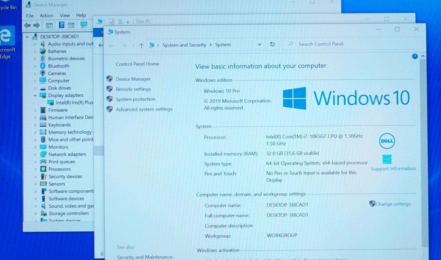Expand the Bluetooth device category
Image resolution: width=441 pixels, height=260 pixels.
(x=35, y=66)
